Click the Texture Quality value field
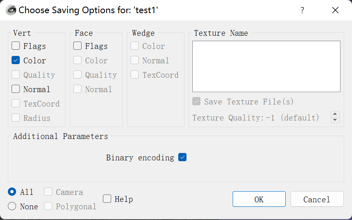352x220 pixels. point(259,118)
